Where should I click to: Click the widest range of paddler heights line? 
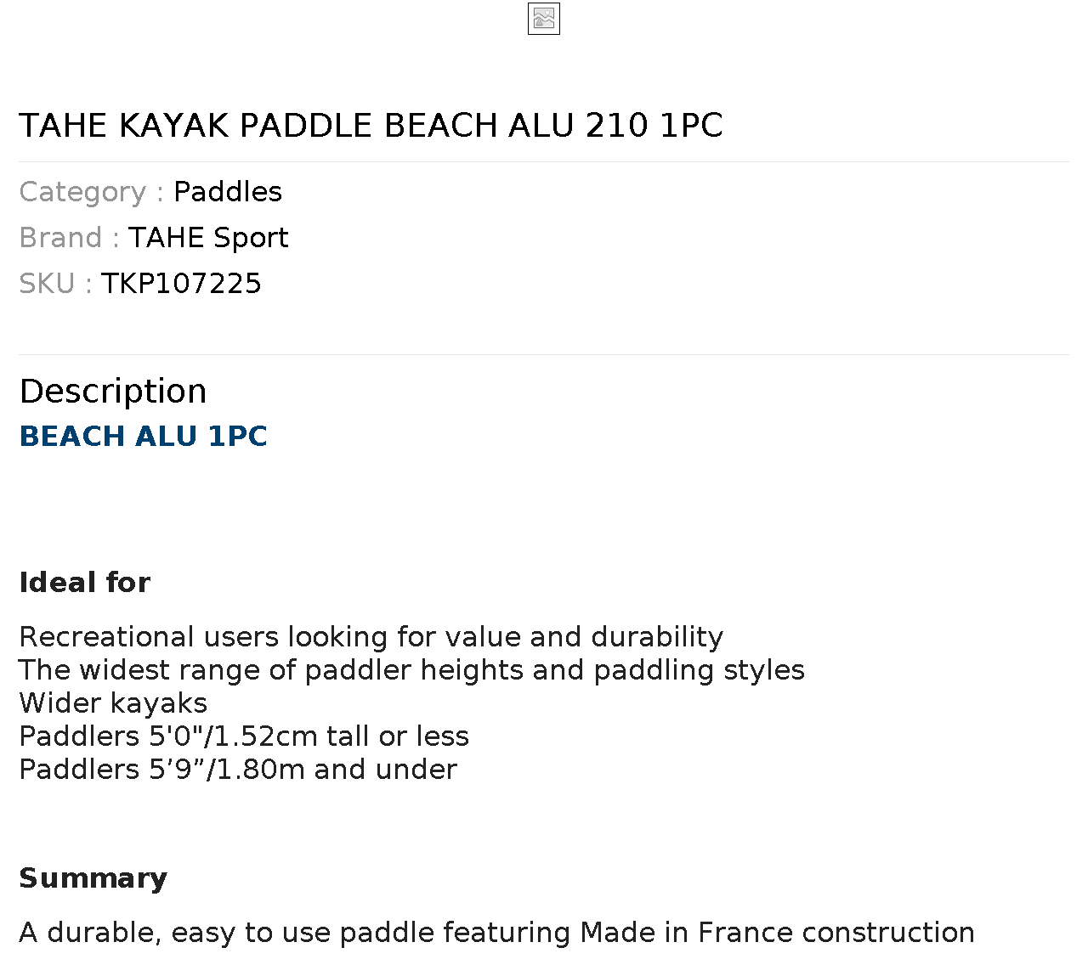point(411,670)
